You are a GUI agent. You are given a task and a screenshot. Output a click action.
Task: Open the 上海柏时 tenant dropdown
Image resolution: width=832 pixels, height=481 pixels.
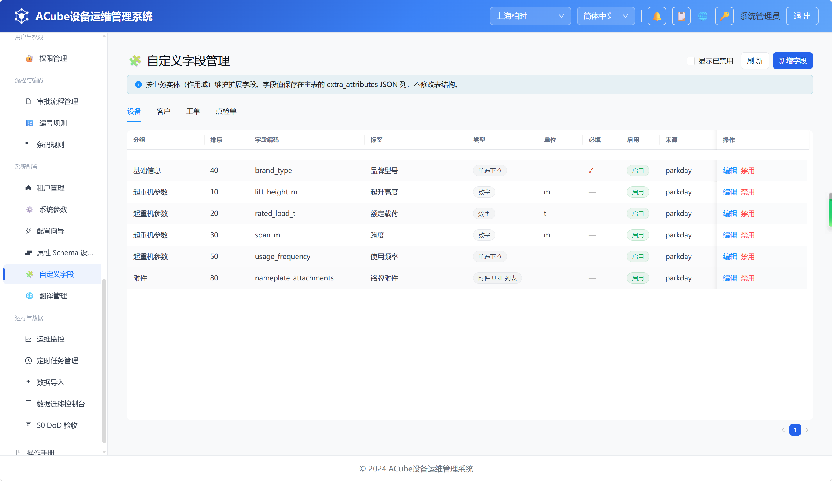530,16
